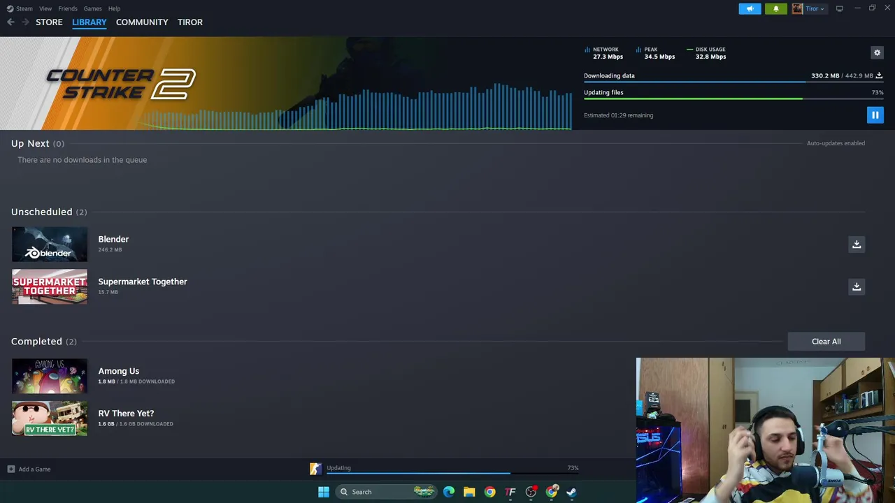
Task: Click the Add a Game plus icon
Action: (10, 469)
